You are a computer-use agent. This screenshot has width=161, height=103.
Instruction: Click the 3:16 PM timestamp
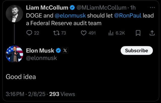pyautogui.click(x=15, y=94)
